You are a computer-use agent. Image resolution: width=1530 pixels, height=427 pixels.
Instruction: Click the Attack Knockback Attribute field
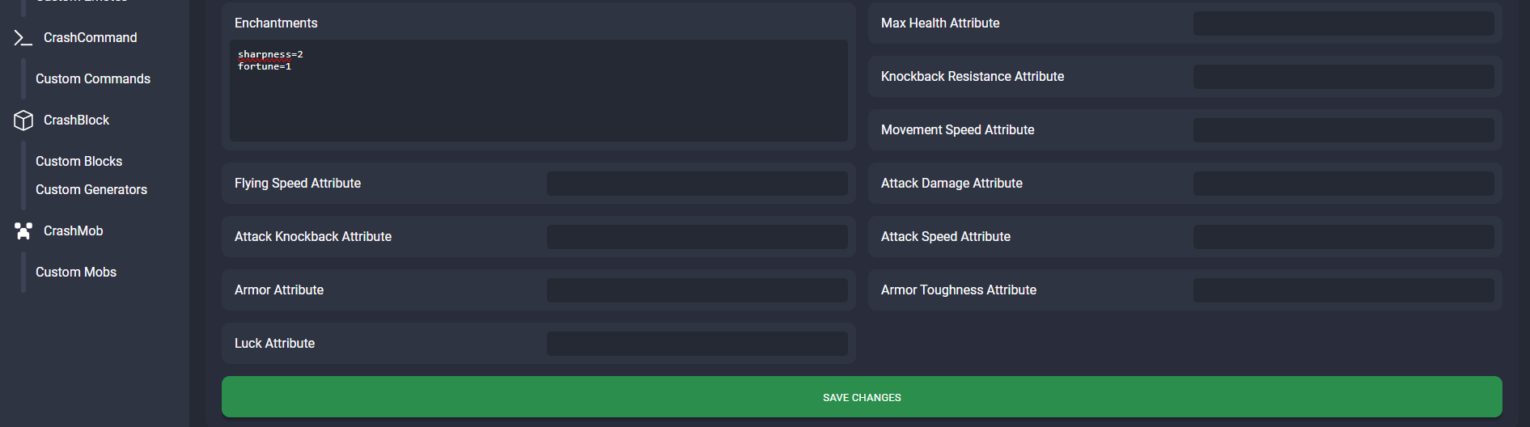pos(697,237)
